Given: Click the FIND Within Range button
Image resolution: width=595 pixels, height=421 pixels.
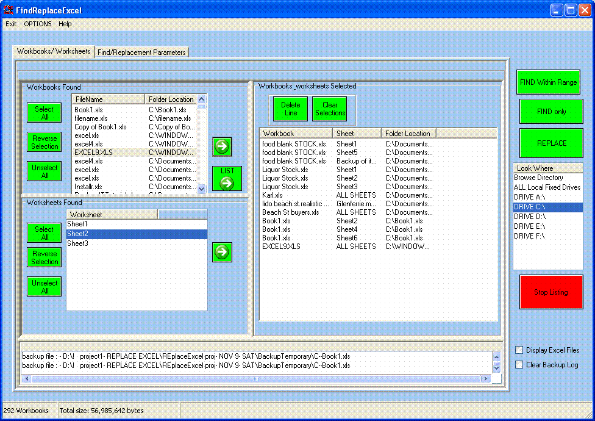Looking at the screenshot, I should [x=548, y=82].
